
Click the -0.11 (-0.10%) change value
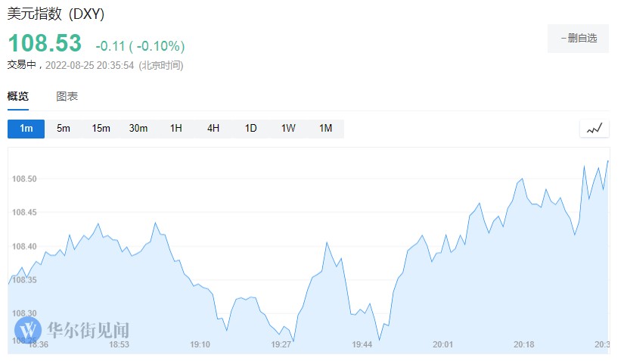click(x=140, y=46)
